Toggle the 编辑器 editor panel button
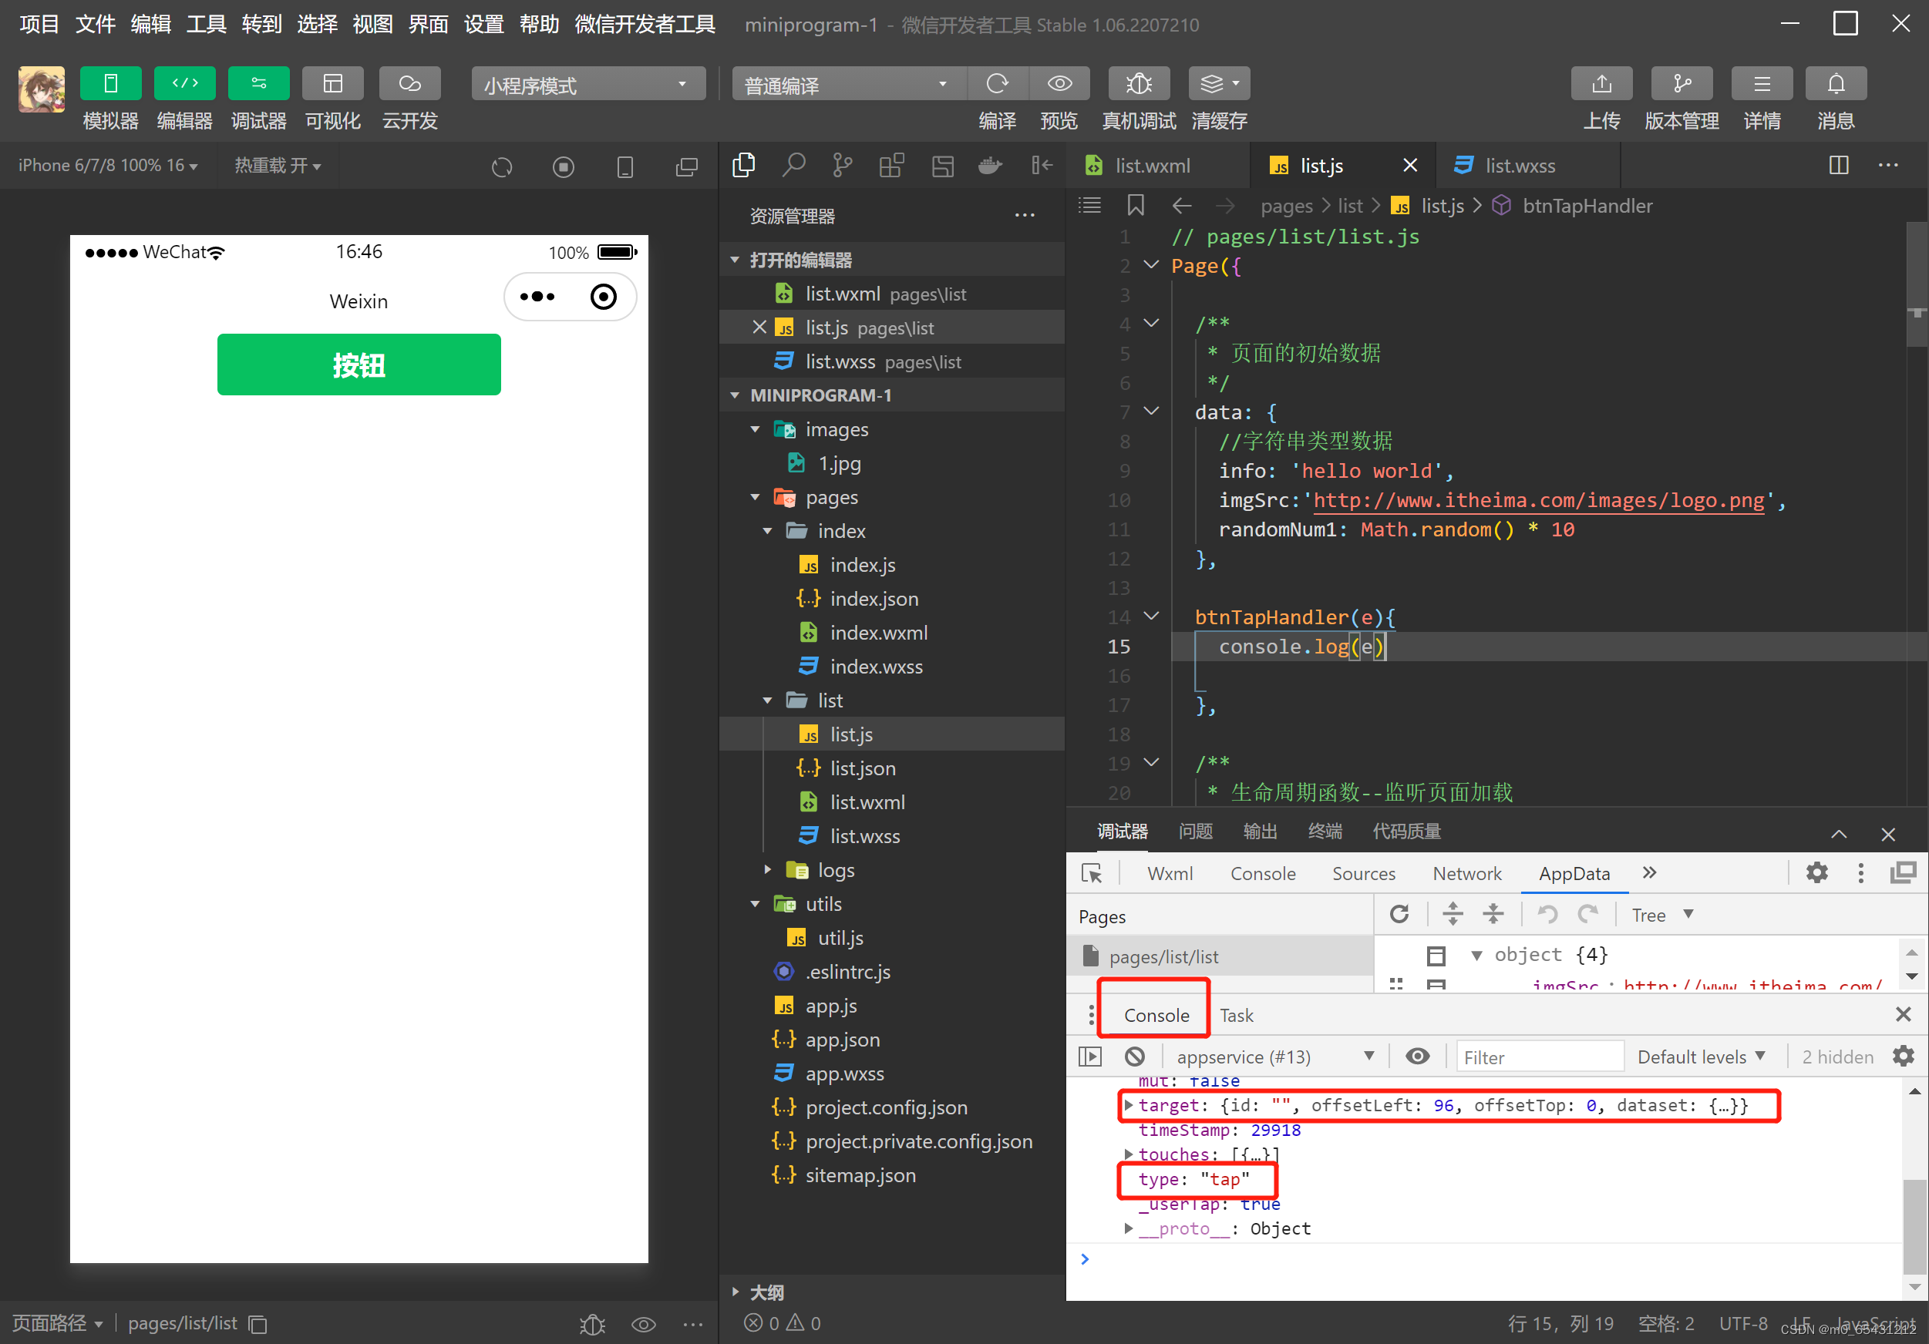This screenshot has height=1344, width=1929. point(184,83)
